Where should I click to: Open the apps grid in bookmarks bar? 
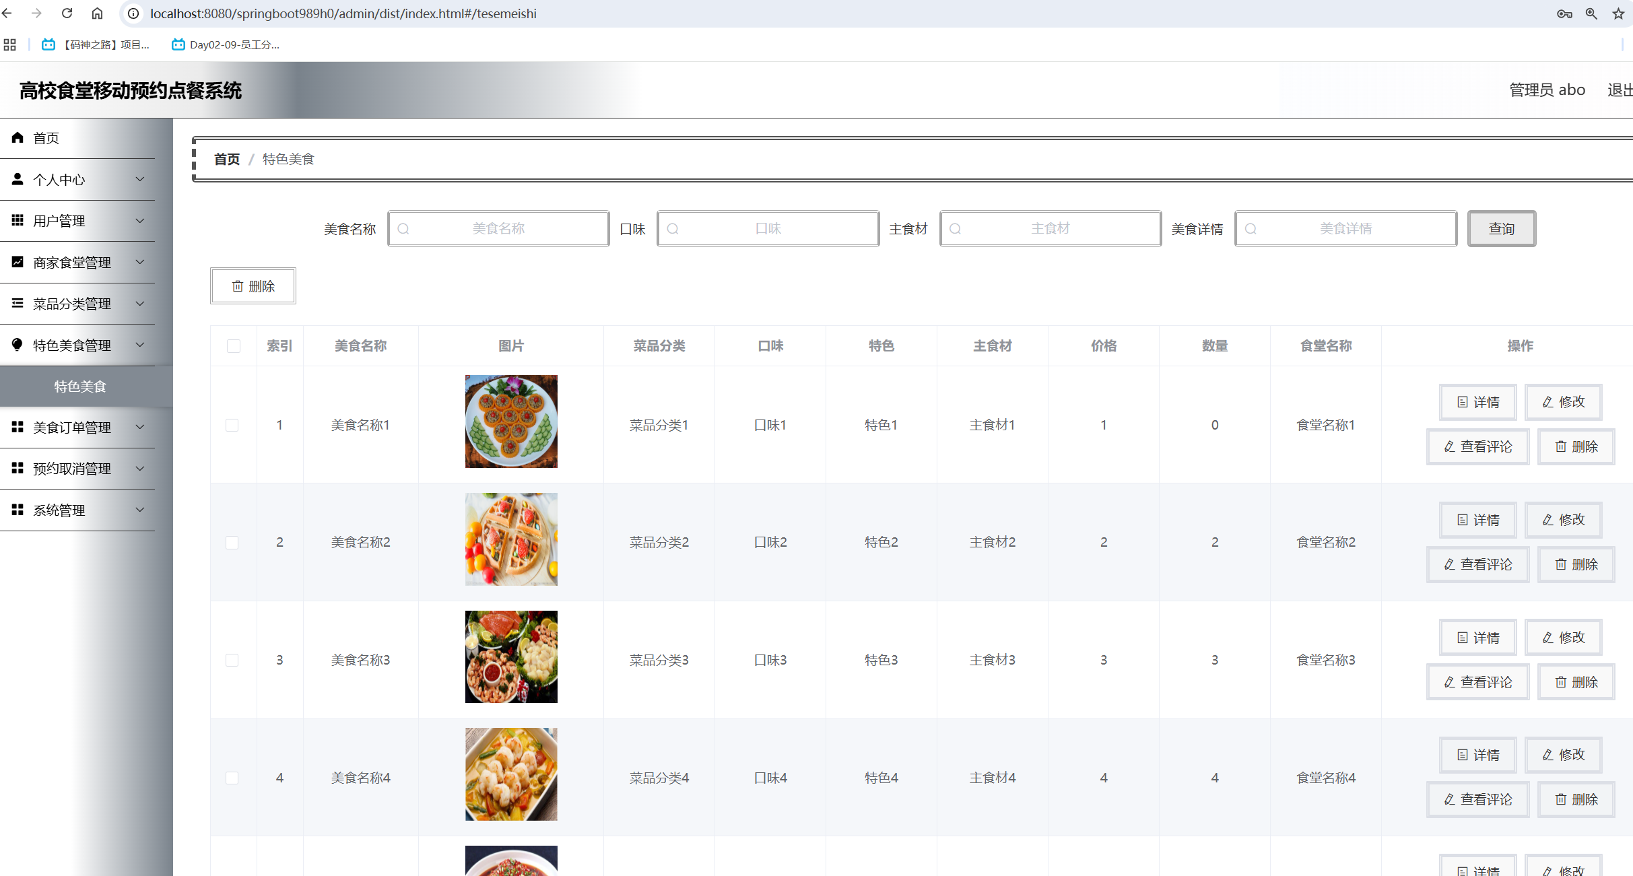(9, 44)
